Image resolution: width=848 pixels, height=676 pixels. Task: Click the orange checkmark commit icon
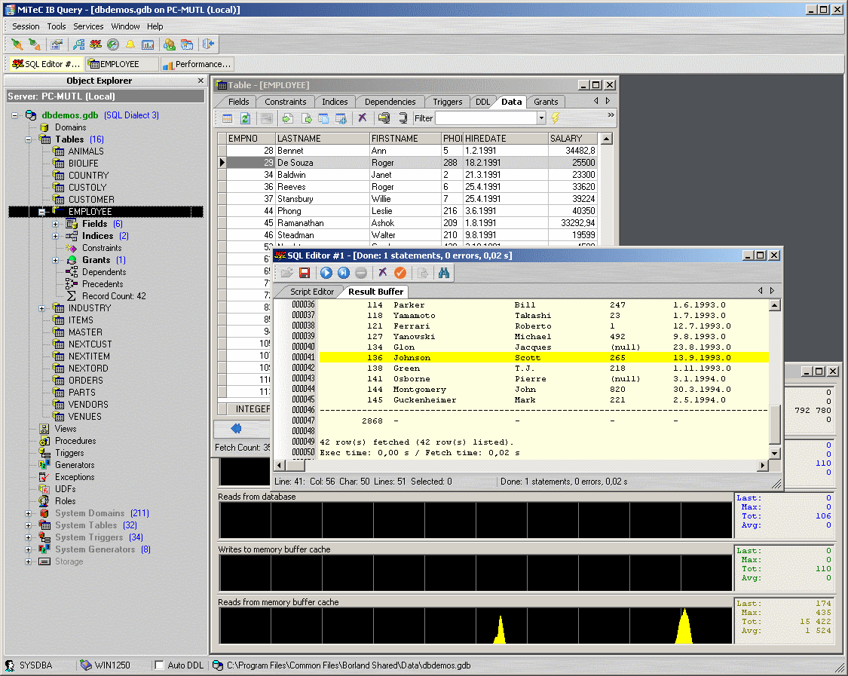(x=400, y=273)
